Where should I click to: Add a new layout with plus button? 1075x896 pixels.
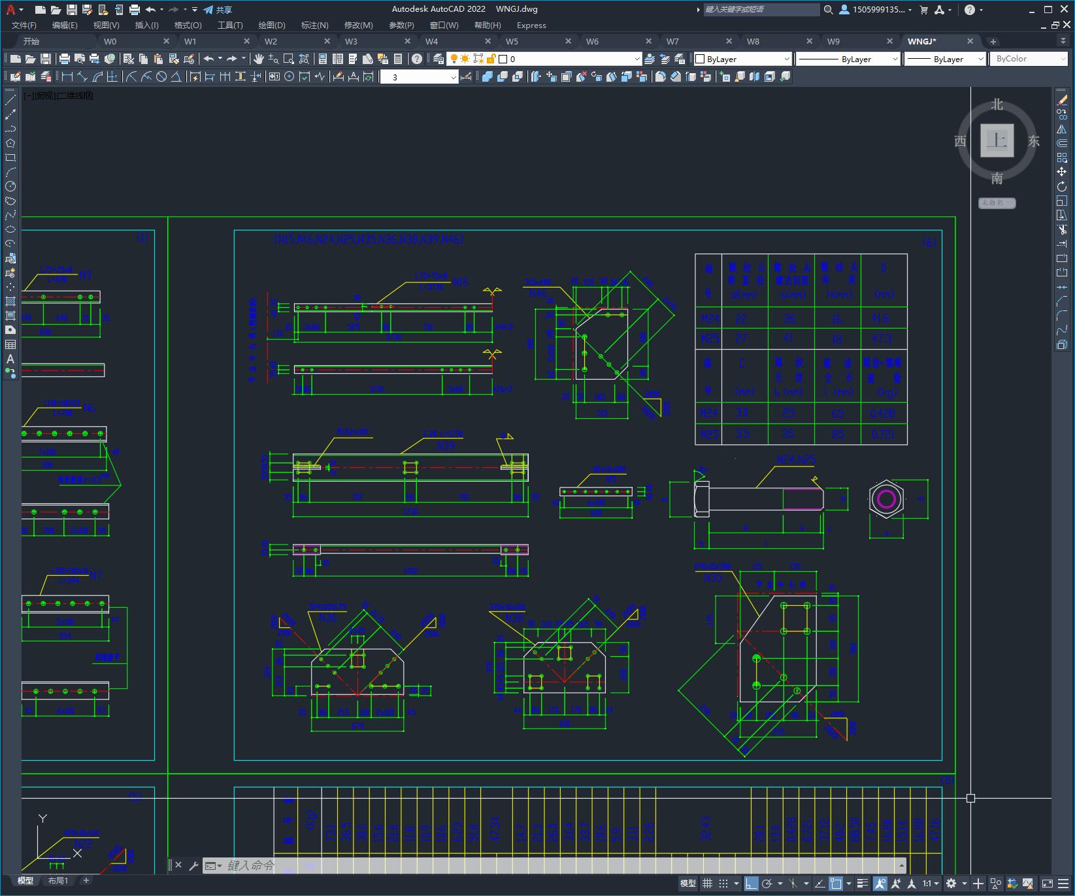pyautogui.click(x=86, y=880)
